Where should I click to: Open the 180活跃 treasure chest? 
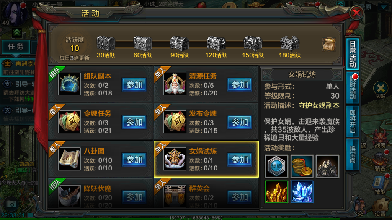click(x=290, y=44)
